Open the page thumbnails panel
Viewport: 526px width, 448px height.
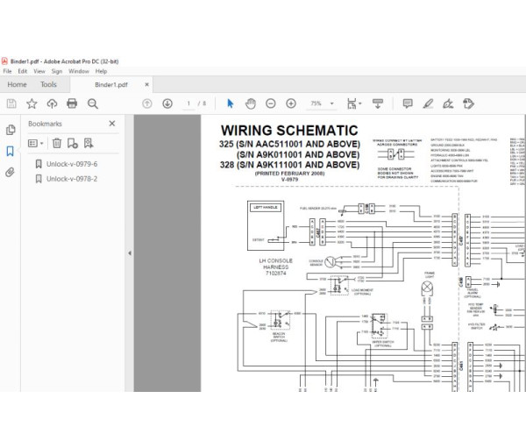pyautogui.click(x=11, y=131)
